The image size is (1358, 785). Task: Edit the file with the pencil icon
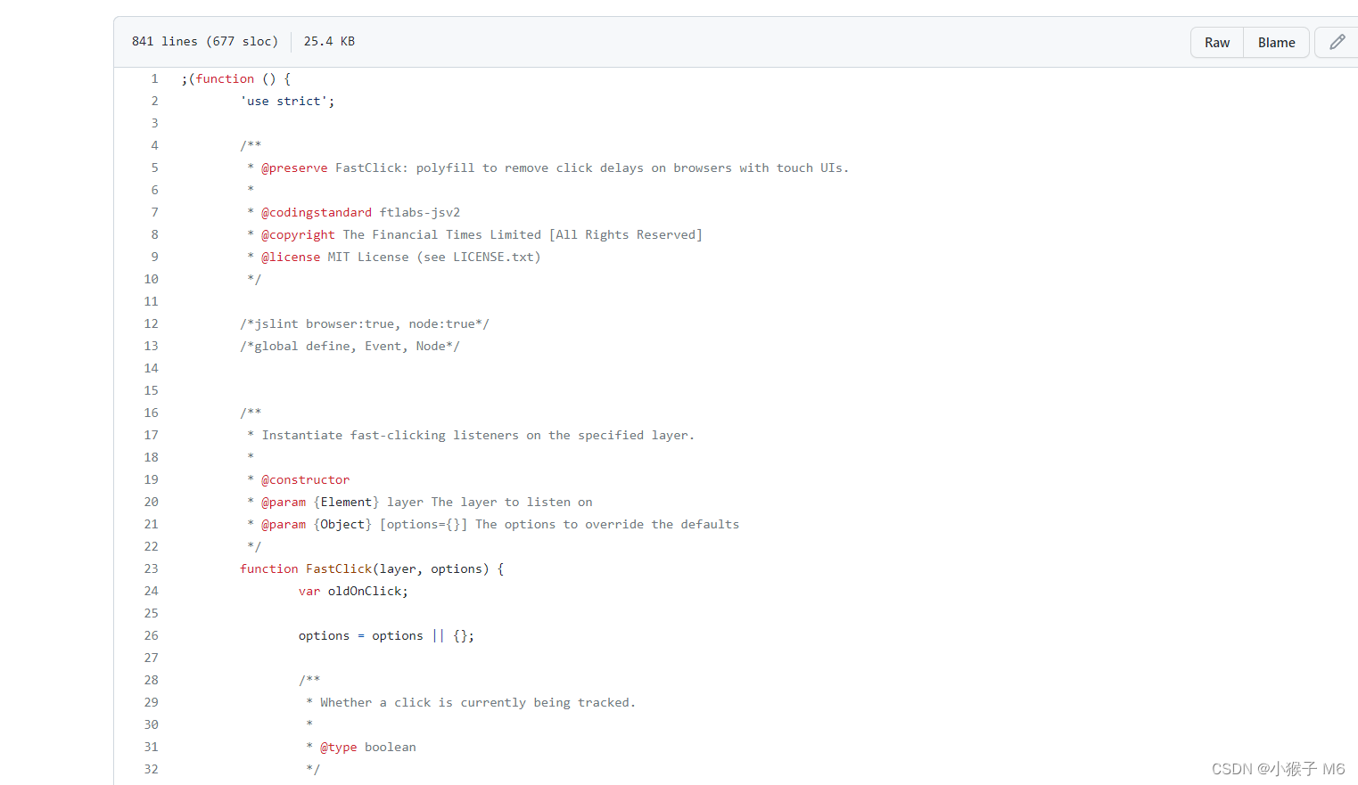(1337, 43)
